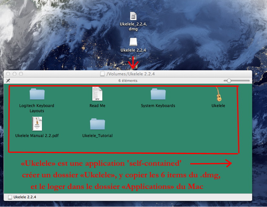Click the "Ukelele" application name label
This screenshot has width=267, height=207.
(218, 106)
